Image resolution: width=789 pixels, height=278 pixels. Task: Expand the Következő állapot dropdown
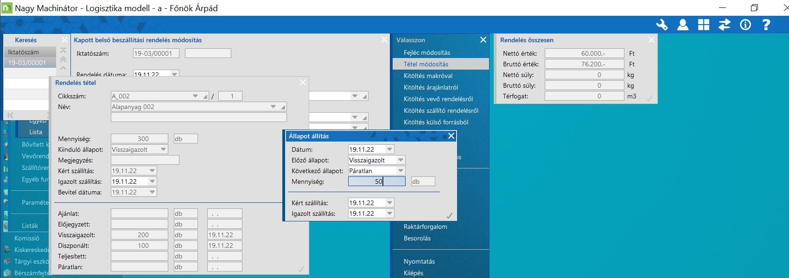click(x=401, y=171)
